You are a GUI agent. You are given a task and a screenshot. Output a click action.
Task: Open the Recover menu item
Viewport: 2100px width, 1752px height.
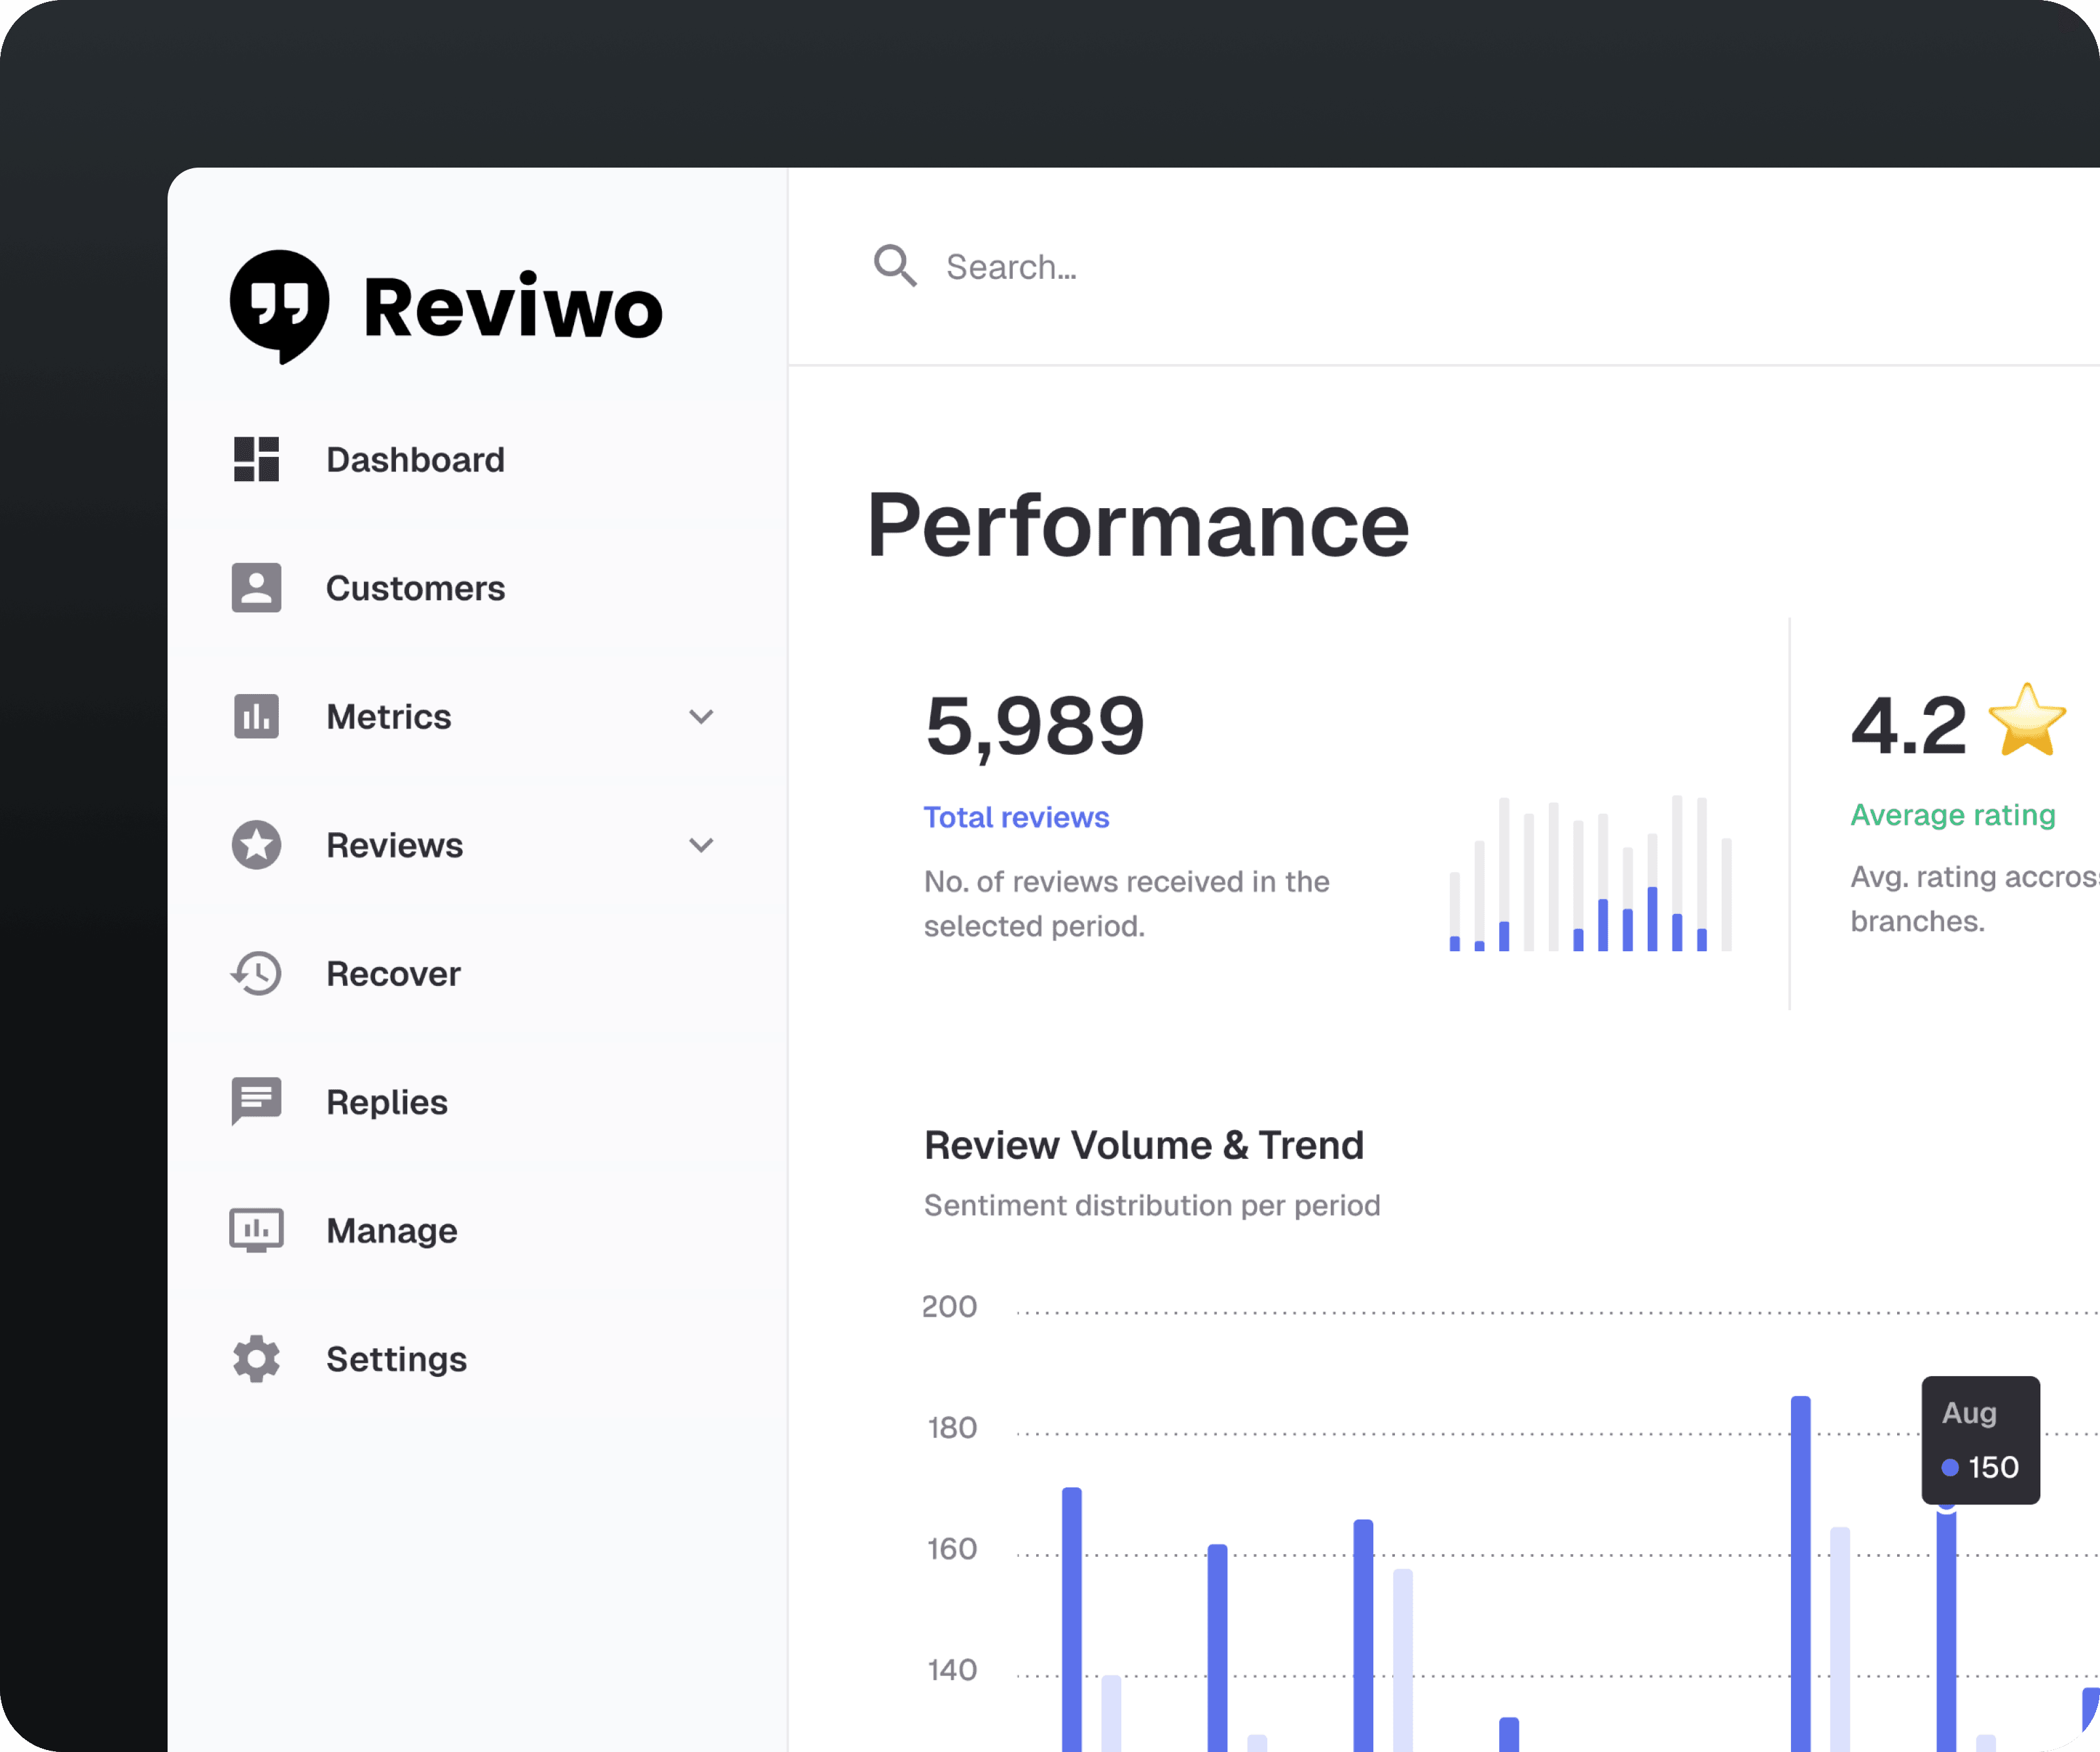(393, 973)
